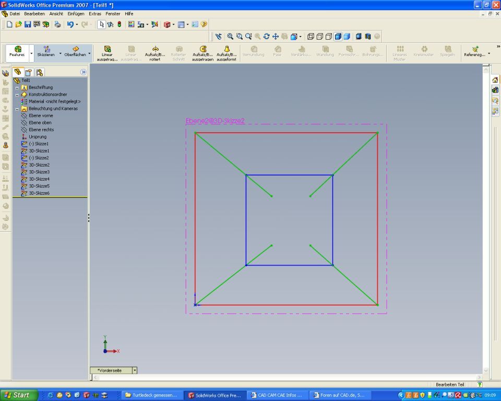Click the Print icon

coord(57,25)
